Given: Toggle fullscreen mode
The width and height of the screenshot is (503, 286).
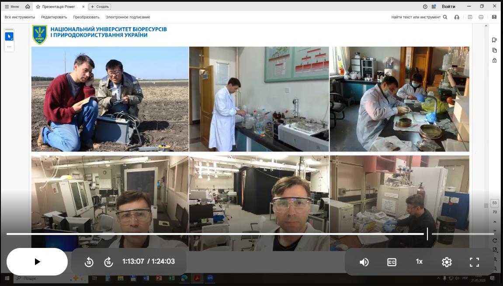Looking at the screenshot, I should click(474, 262).
